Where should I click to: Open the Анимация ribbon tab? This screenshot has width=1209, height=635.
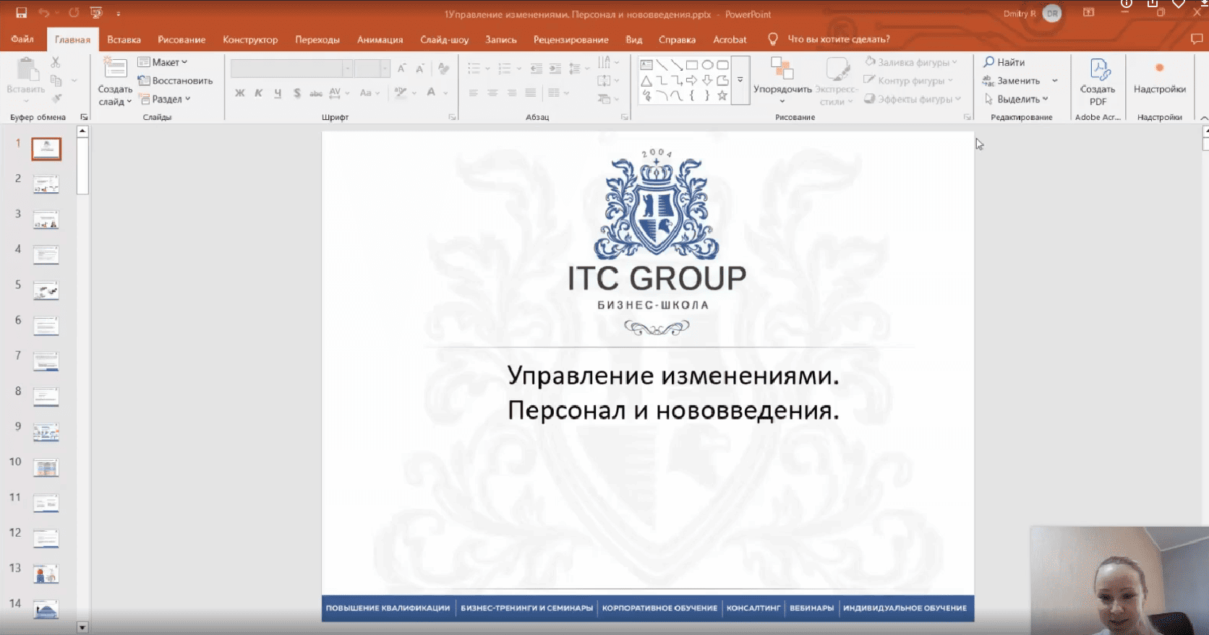tap(380, 40)
